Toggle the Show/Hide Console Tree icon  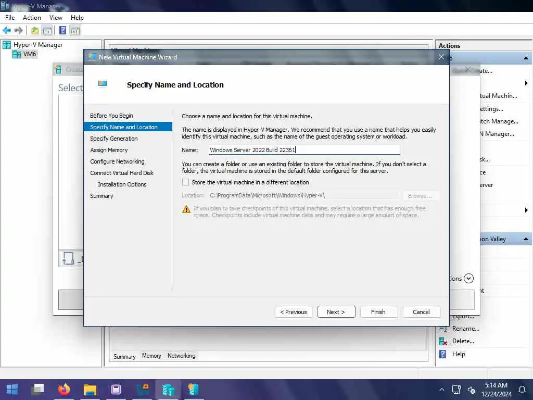(47, 31)
